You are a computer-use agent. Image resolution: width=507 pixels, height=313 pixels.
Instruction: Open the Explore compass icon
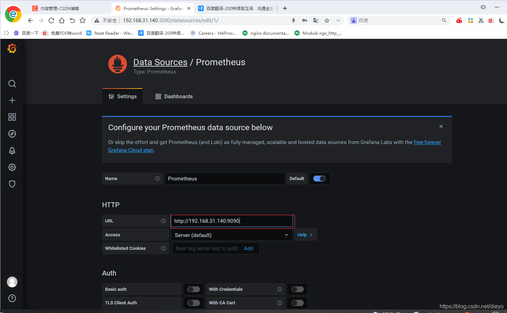click(12, 134)
